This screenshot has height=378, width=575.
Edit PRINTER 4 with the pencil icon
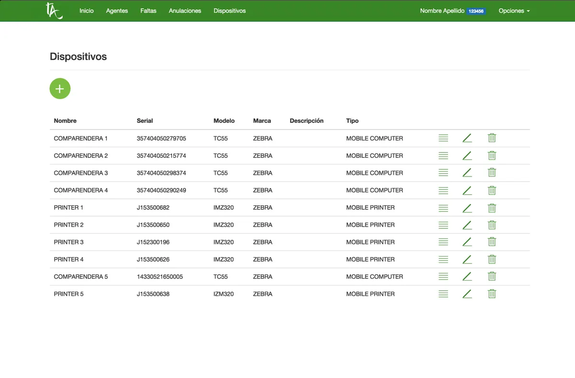(x=467, y=259)
